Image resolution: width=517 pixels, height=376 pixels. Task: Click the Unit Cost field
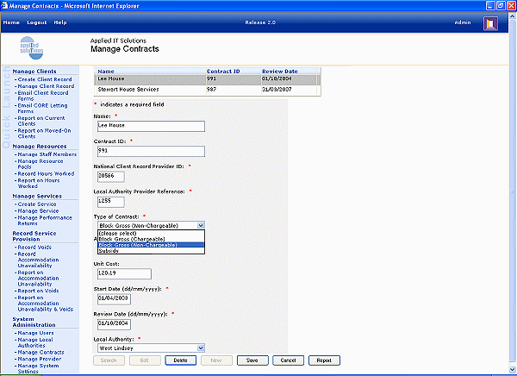point(111,274)
